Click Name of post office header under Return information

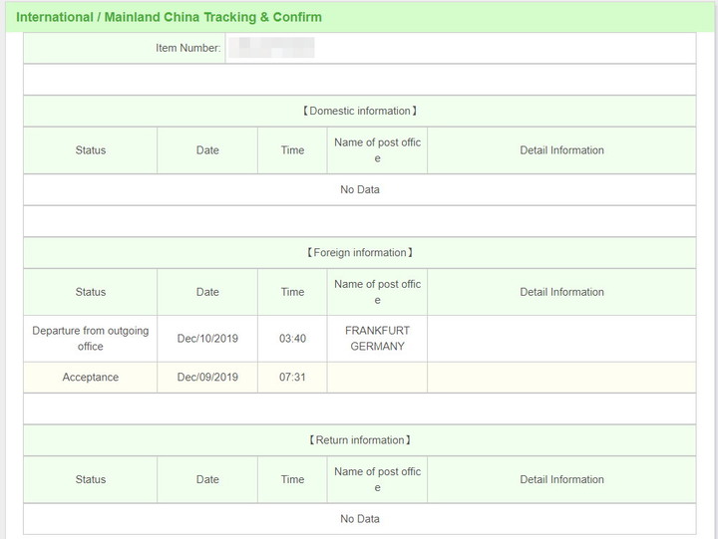377,479
